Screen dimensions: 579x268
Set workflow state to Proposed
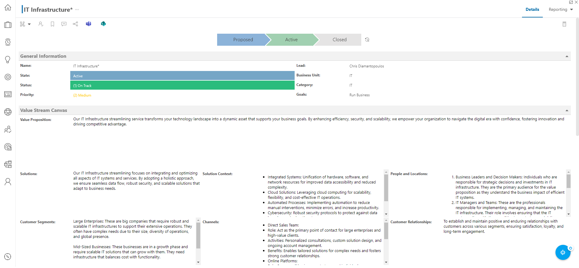tap(243, 40)
